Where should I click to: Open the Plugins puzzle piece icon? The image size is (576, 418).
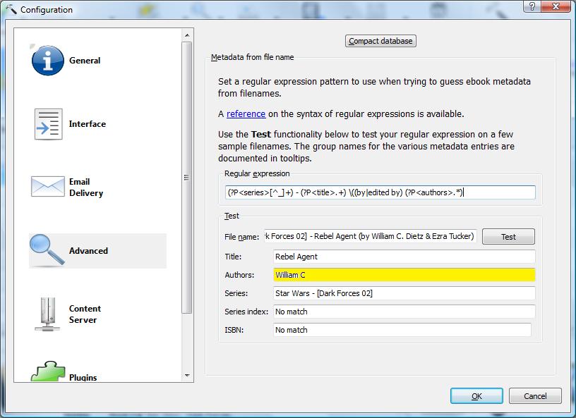(48, 371)
